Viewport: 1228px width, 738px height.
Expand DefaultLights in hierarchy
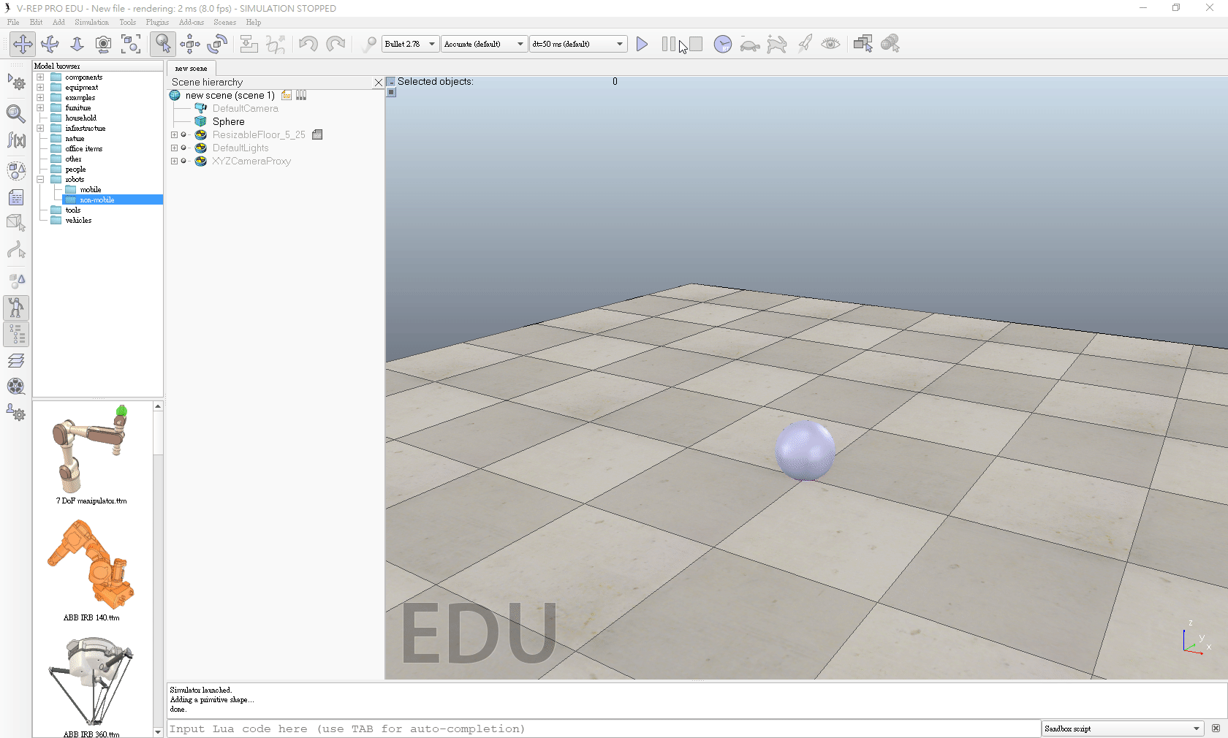(174, 148)
